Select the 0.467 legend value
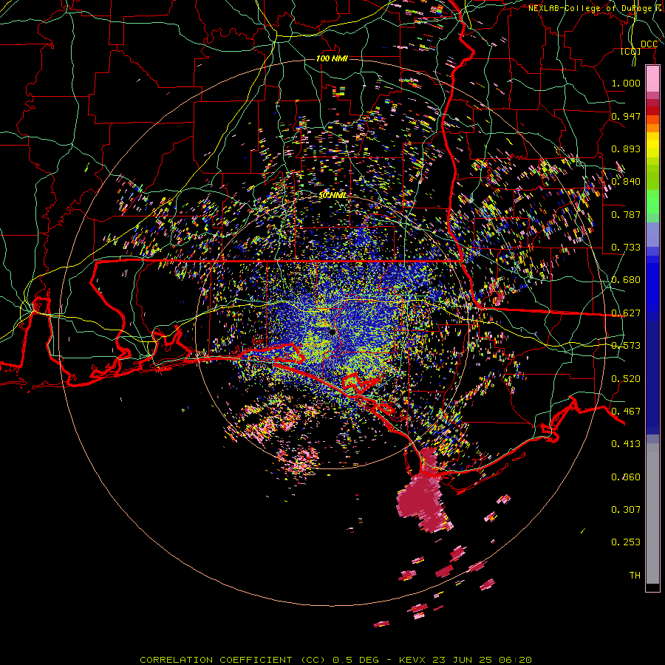665x665 pixels. 626,412
